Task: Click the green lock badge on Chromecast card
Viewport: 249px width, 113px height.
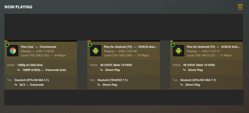Action: 7,45
